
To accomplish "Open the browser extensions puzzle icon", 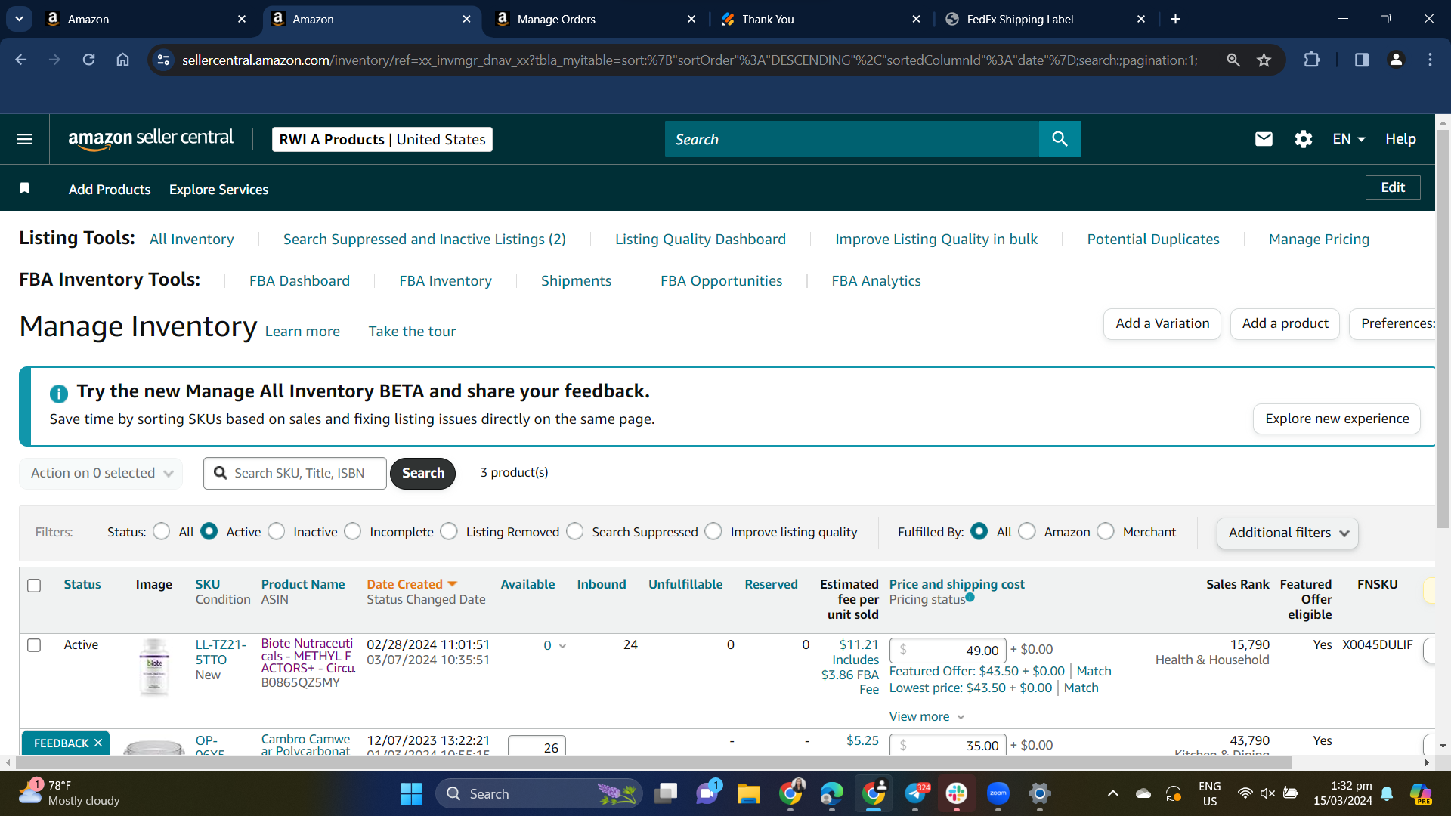I will pyautogui.click(x=1312, y=60).
